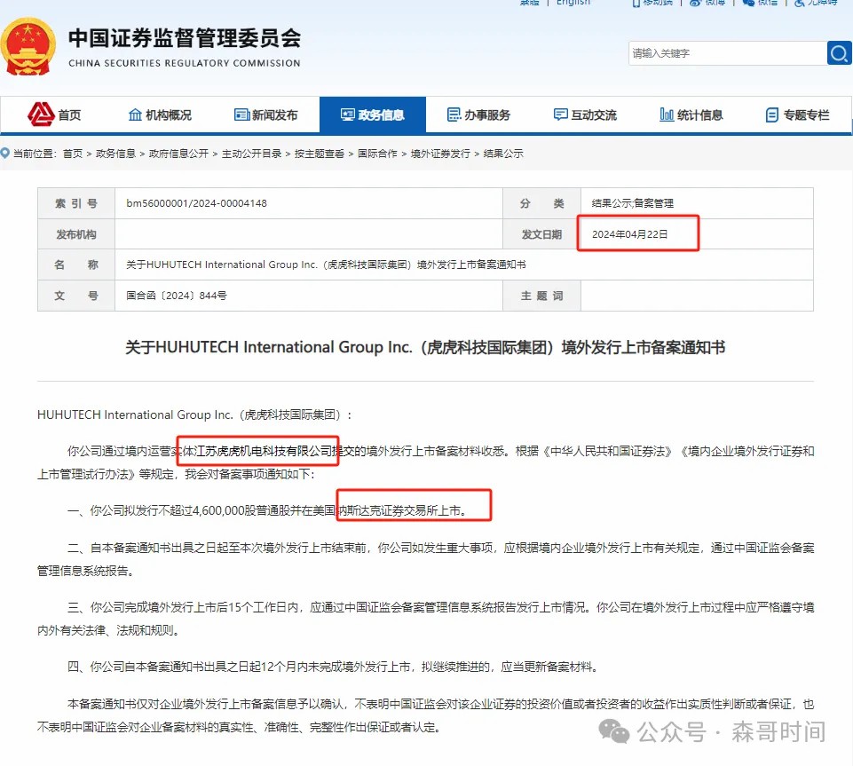The image size is (853, 766).
Task: Open the 政府信息公开 breadcrumb link
Action: click(178, 154)
